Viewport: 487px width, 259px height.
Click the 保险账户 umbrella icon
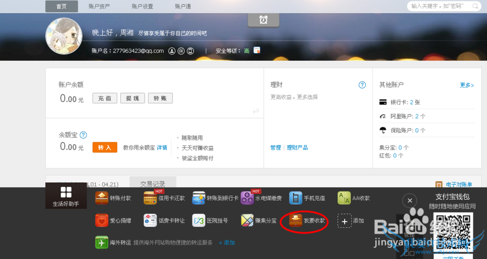383,130
